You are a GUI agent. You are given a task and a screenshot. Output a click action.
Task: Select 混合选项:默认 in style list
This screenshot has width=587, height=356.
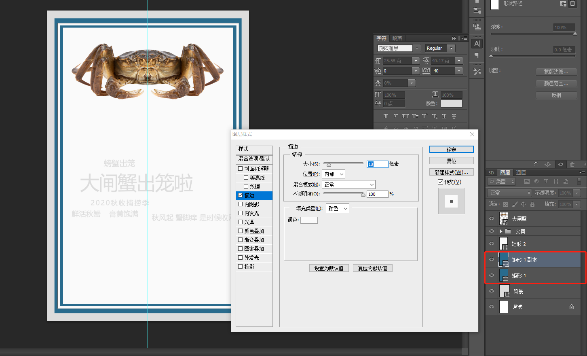click(x=254, y=159)
